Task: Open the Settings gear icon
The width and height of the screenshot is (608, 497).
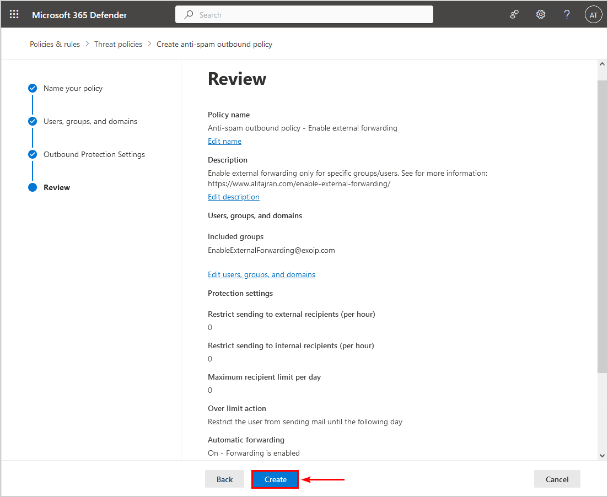Action: point(541,15)
